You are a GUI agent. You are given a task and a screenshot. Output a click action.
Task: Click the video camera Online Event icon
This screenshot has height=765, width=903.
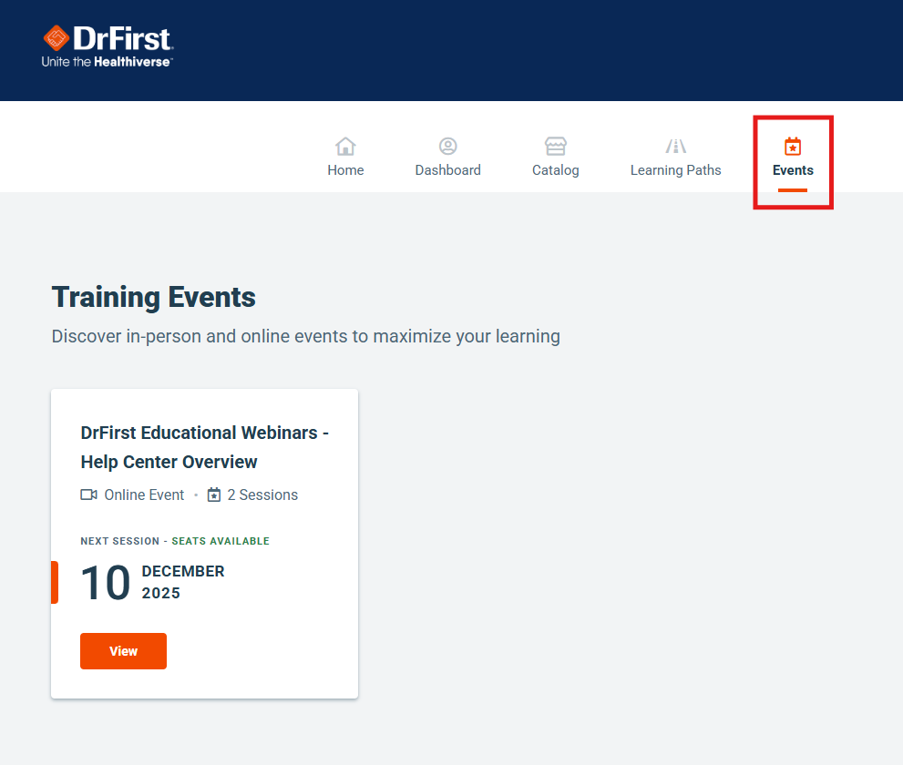coord(88,495)
